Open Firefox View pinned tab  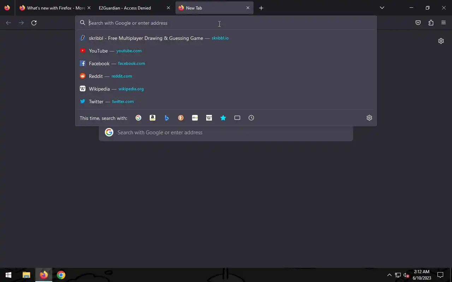pos(7,8)
